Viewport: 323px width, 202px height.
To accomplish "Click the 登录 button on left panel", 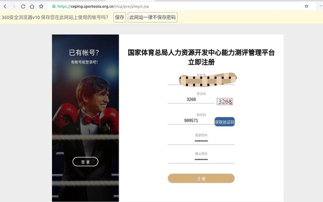I will point(85,162).
